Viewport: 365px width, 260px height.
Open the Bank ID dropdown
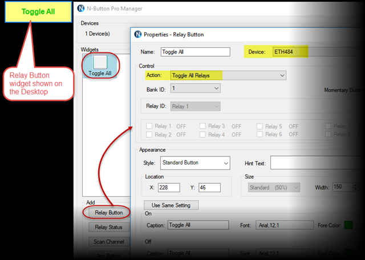[195, 88]
